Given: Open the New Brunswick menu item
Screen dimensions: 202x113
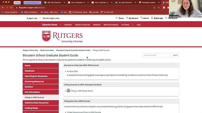Looking at the screenshot, I should coord(111,25).
